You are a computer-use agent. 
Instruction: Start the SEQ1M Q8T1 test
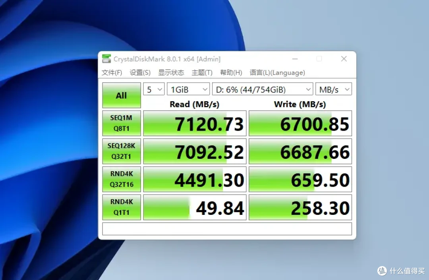[122, 124]
